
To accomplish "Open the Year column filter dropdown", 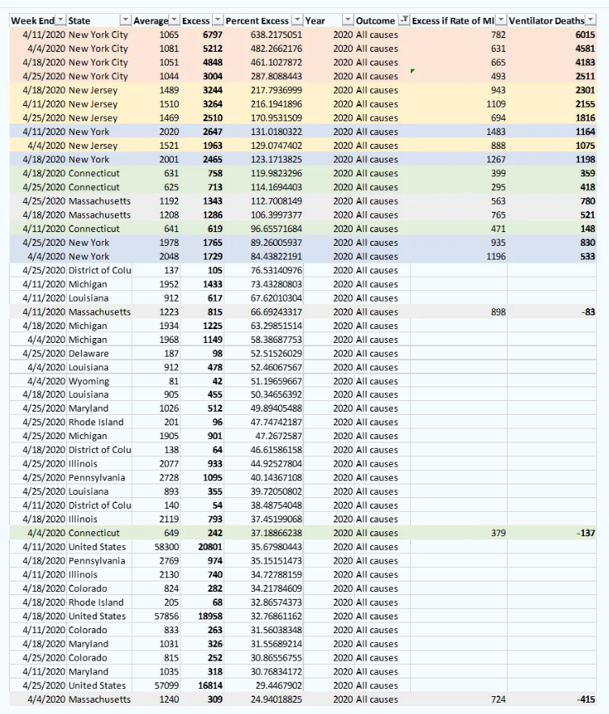I will [x=349, y=19].
